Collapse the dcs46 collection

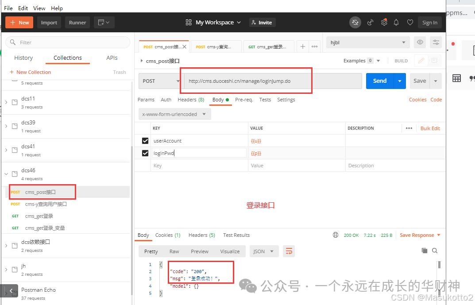coord(6,174)
